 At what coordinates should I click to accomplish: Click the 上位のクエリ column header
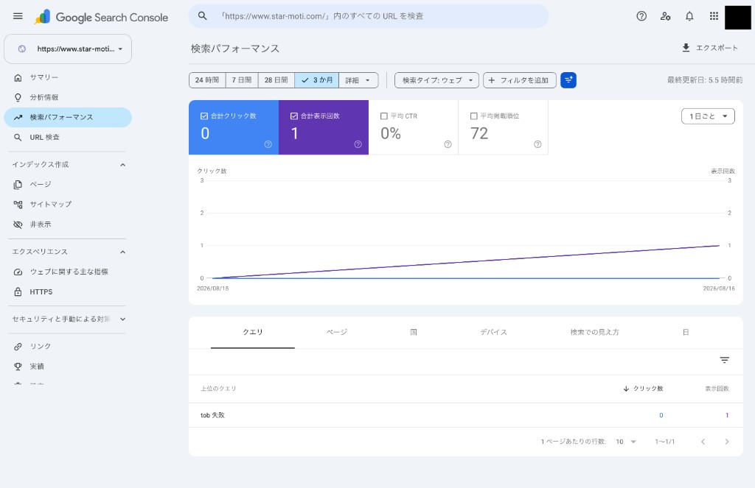pos(218,389)
